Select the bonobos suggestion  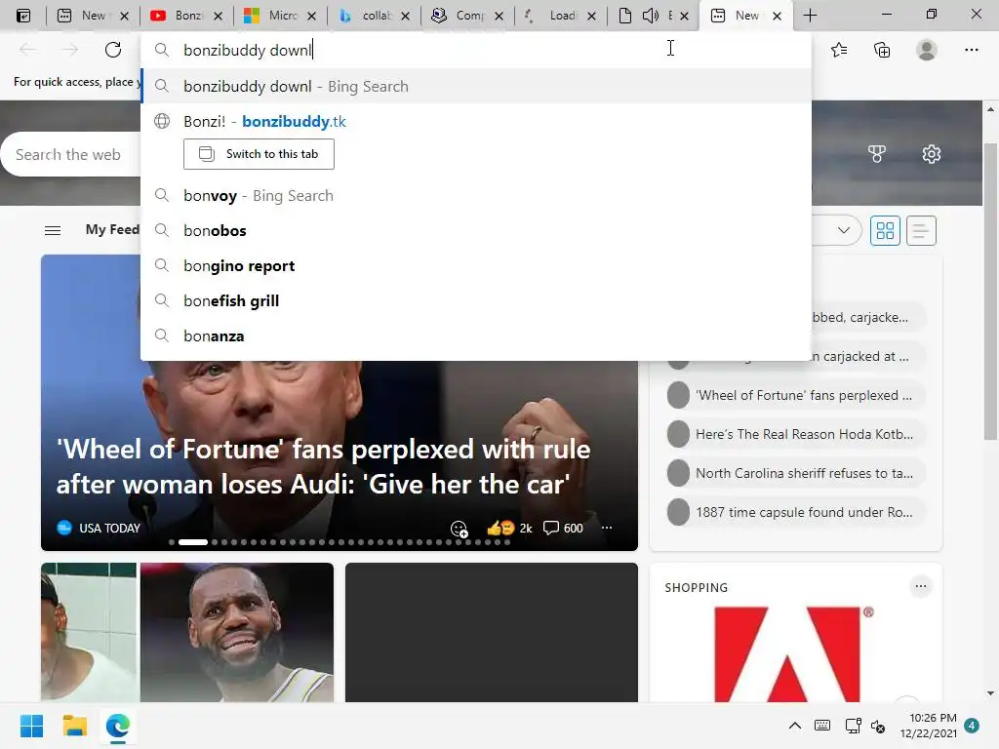[476, 230]
